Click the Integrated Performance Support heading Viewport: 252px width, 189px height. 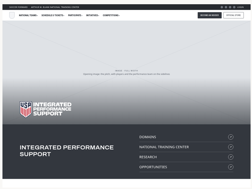(67, 151)
